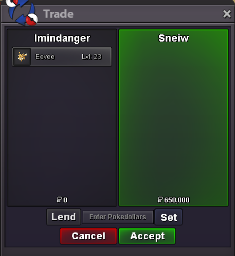Viewport: 235px width, 256px height.
Task: Click the Sneiw player name
Action: 173,38
